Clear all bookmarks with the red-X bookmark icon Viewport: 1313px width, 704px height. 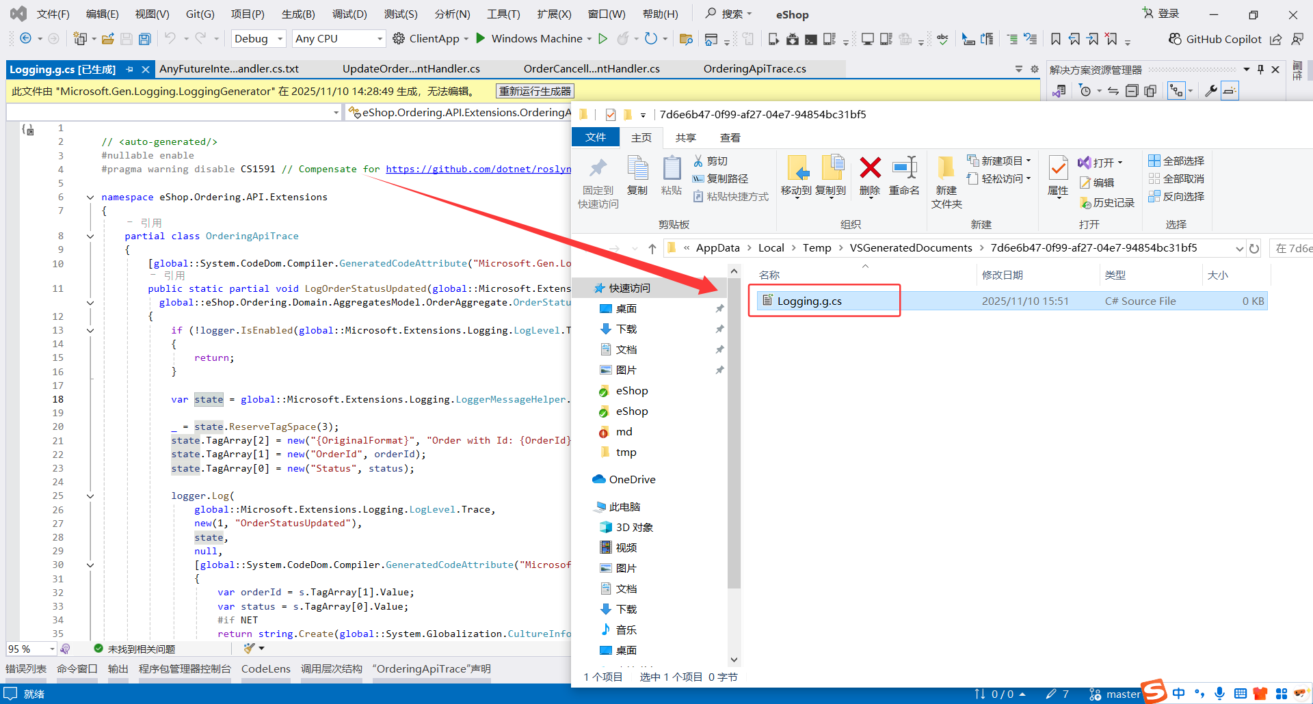pos(1112,39)
